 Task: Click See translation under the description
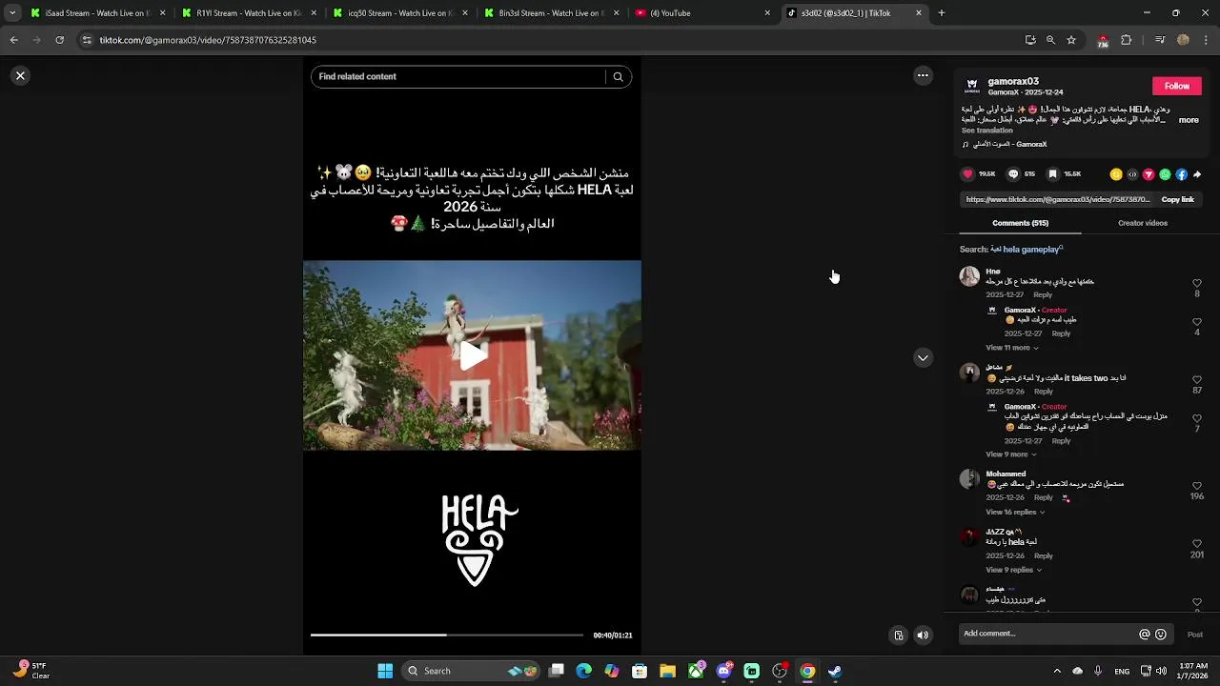pos(987,131)
